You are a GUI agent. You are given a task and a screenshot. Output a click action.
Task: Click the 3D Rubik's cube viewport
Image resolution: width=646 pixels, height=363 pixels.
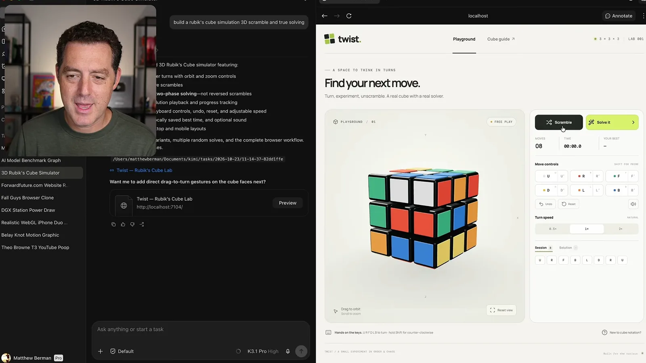pos(424,216)
